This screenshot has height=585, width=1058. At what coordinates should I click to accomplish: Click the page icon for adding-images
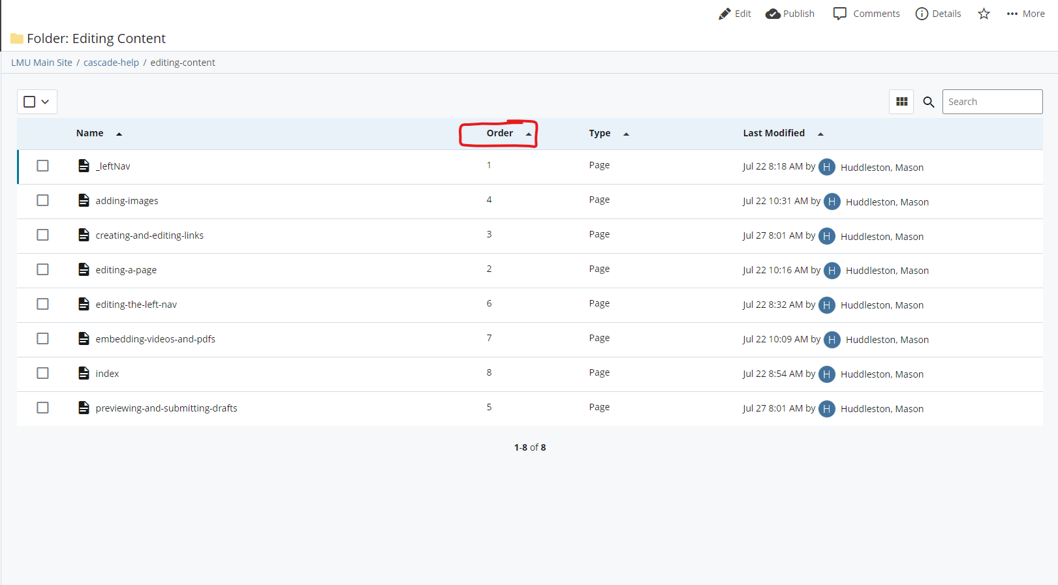[84, 200]
